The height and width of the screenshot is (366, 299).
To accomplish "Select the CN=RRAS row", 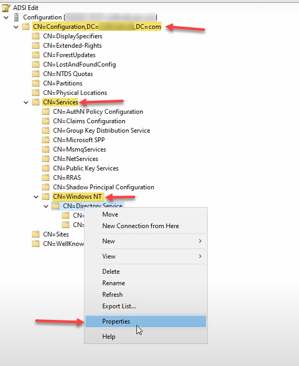I will [67, 178].
